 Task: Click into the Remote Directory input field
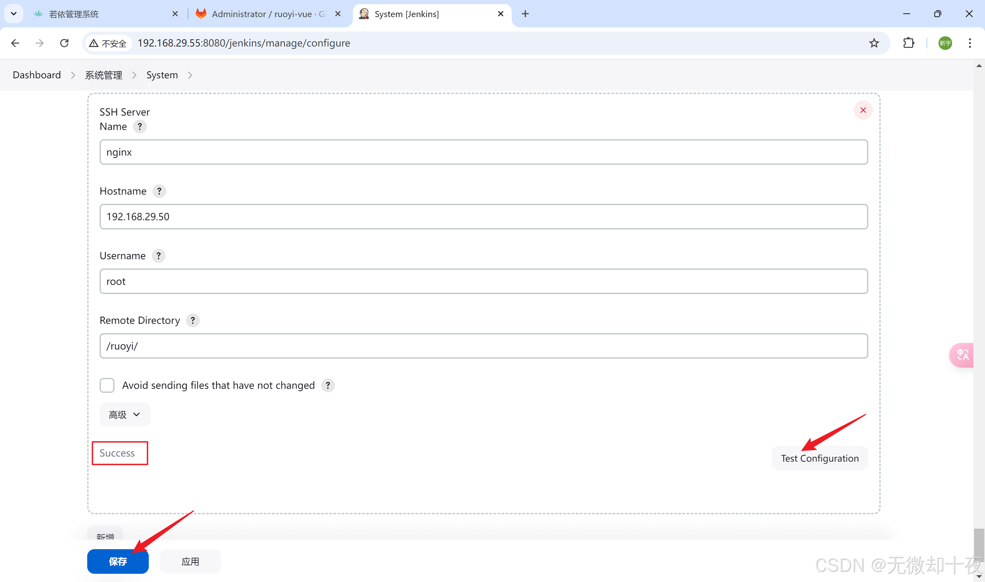tap(483, 346)
